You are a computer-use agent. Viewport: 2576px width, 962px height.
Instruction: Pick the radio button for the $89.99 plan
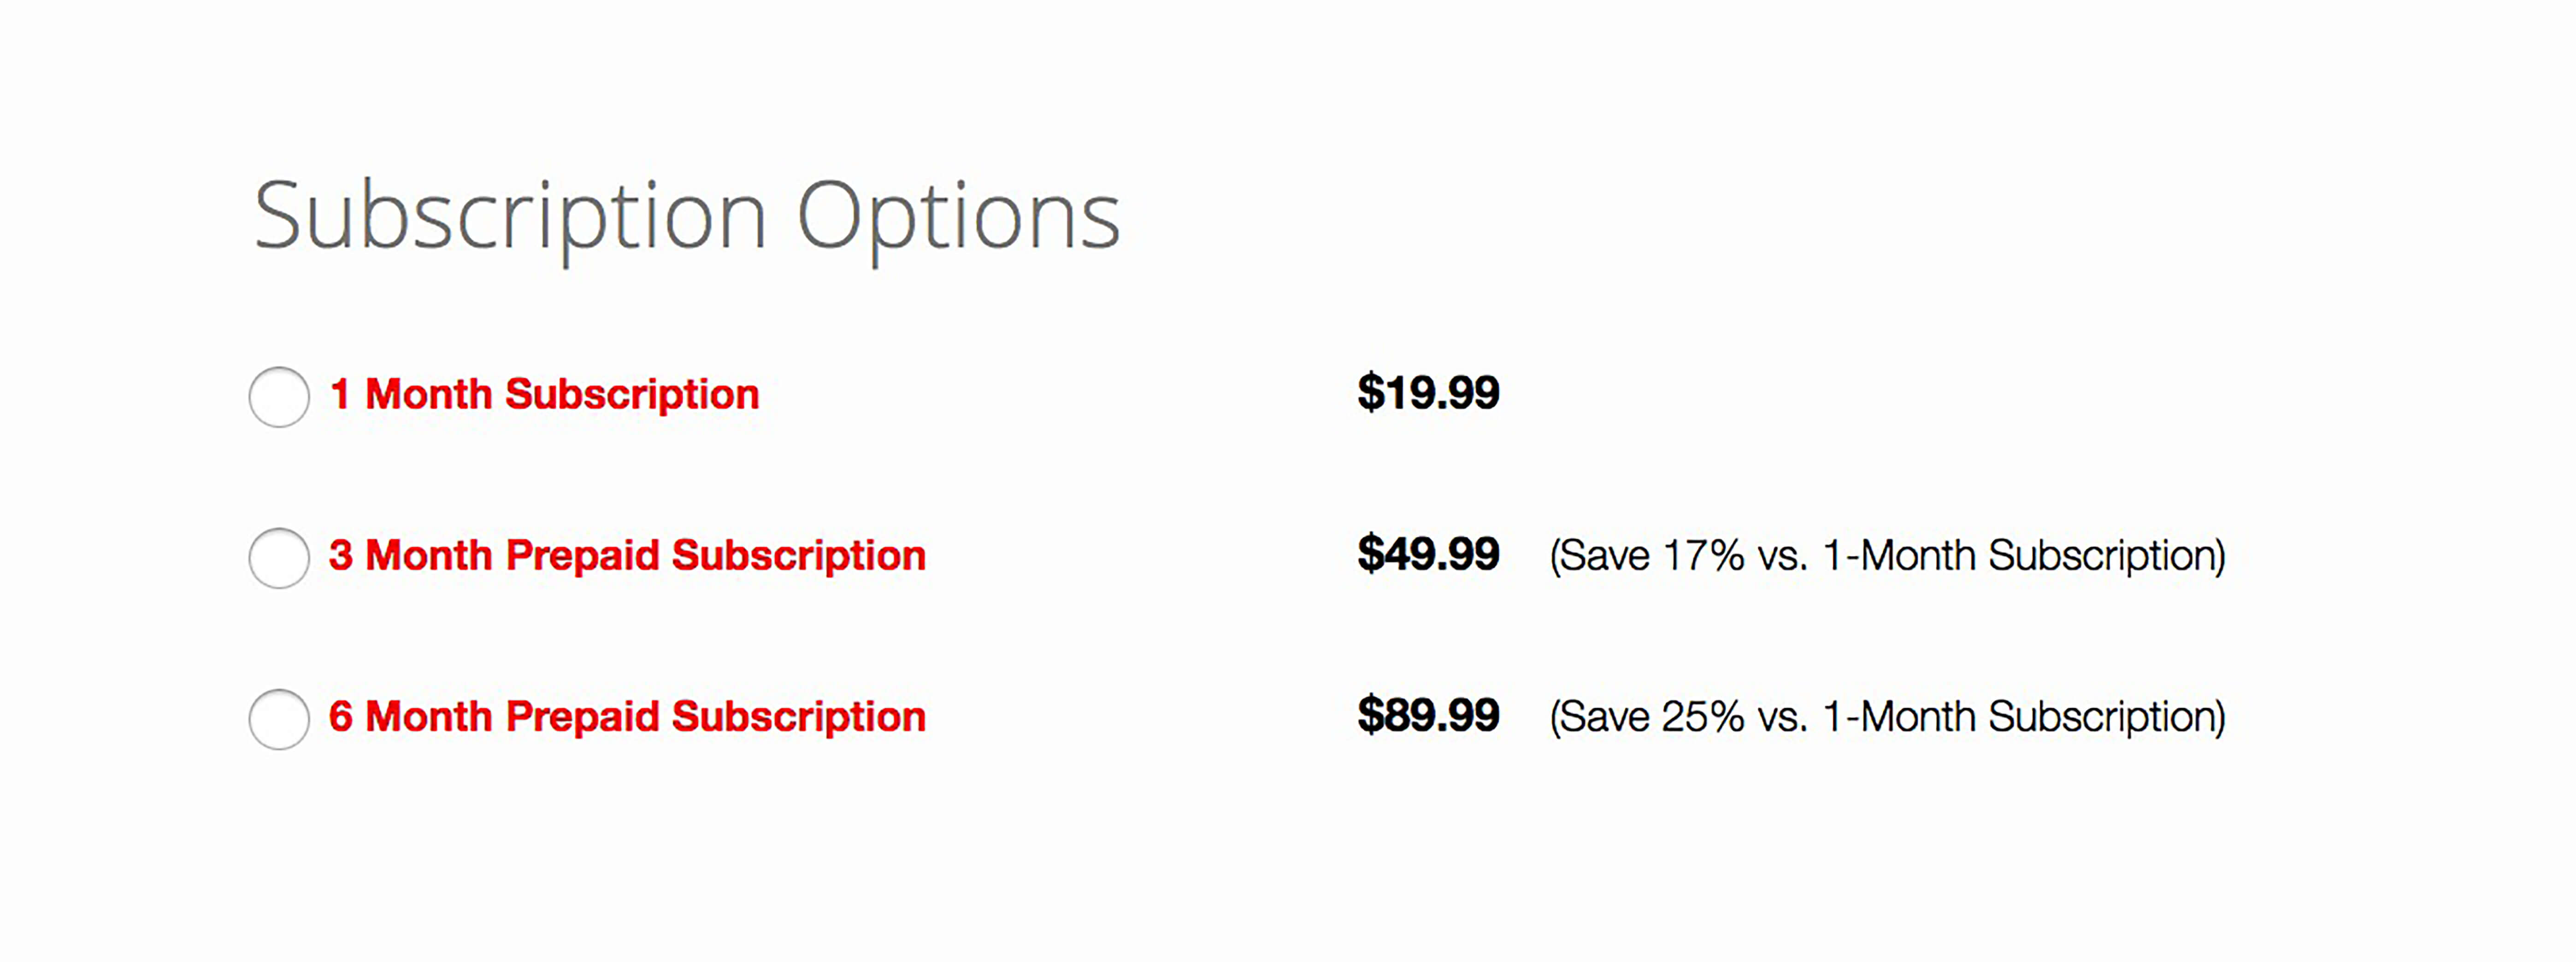pos(279,718)
